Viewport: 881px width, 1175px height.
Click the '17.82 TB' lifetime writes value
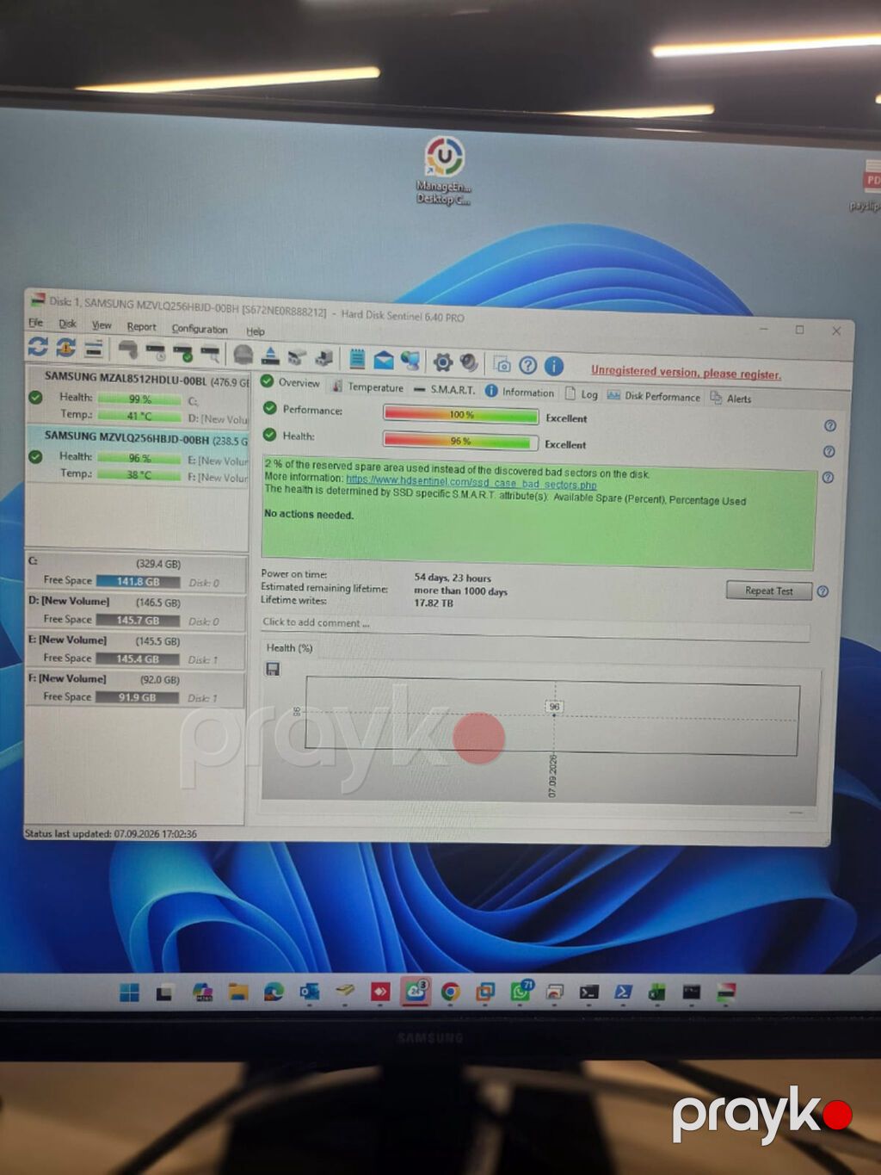tap(434, 603)
